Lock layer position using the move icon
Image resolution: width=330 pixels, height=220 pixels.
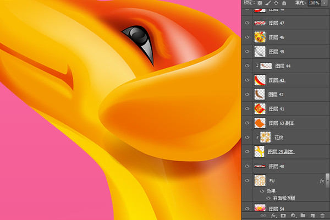pos(276,3)
